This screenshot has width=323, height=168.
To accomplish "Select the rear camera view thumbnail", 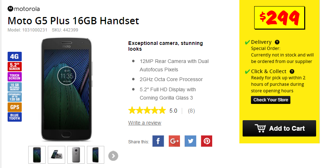I will (76, 155).
